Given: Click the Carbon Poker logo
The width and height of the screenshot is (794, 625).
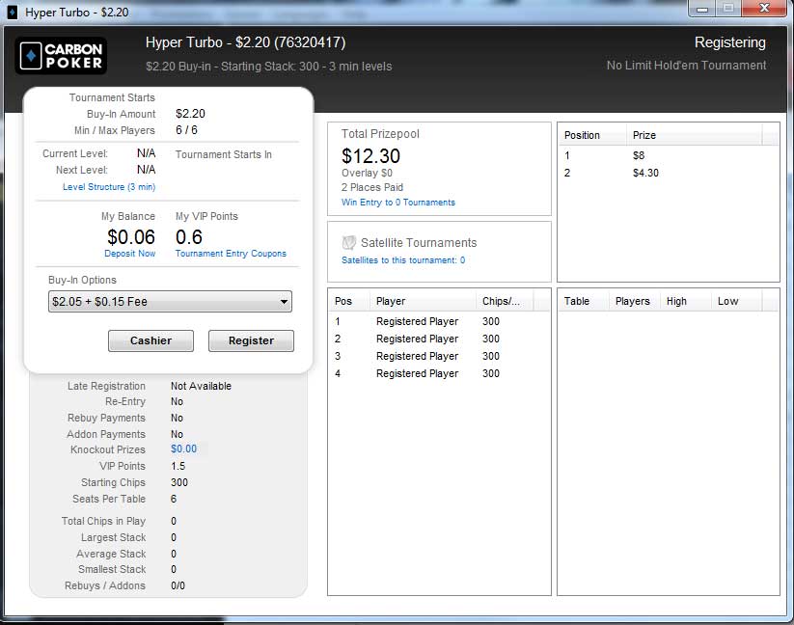Looking at the screenshot, I should [x=61, y=56].
